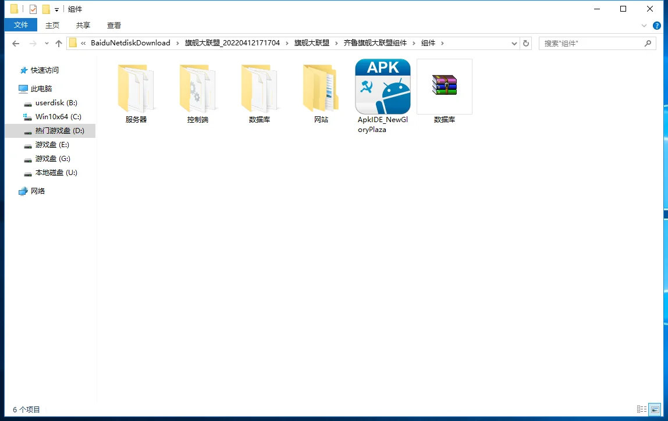Expand the ribbon using the chevron
Viewport: 668px width, 421px height.
tap(644, 26)
